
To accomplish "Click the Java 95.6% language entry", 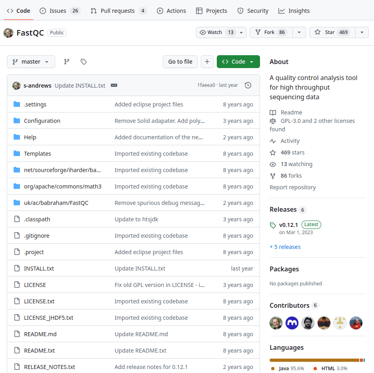I will [x=288, y=369].
